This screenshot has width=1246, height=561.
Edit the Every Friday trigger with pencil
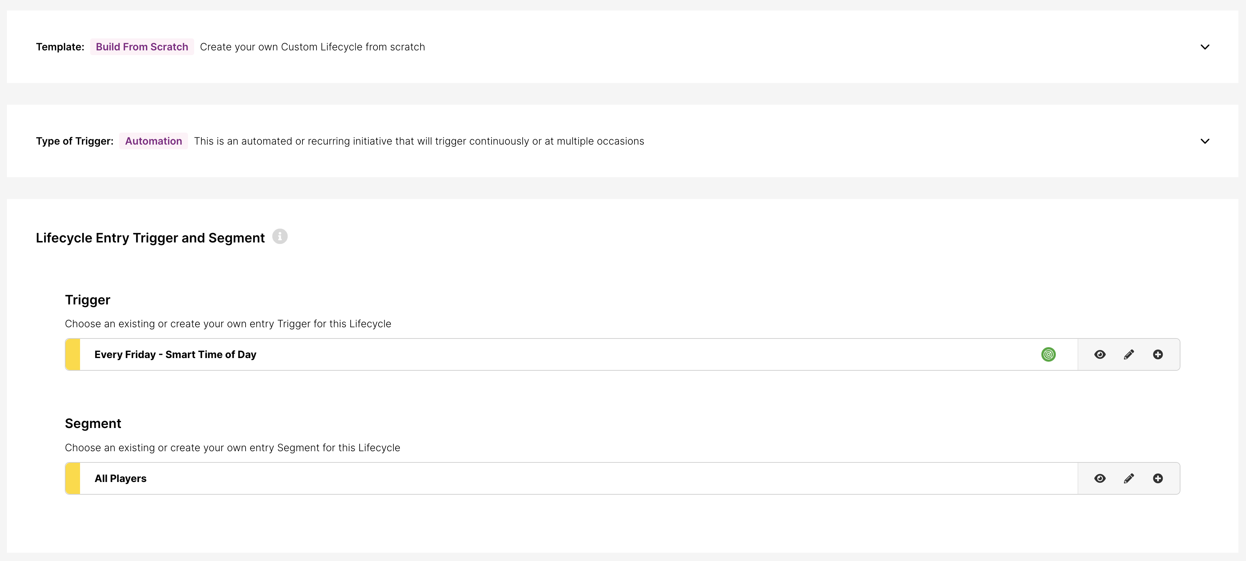pyautogui.click(x=1128, y=354)
